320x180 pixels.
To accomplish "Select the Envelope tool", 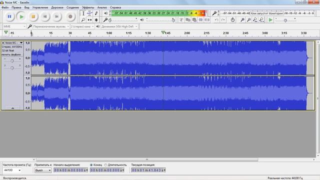I will (x=89, y=13).
